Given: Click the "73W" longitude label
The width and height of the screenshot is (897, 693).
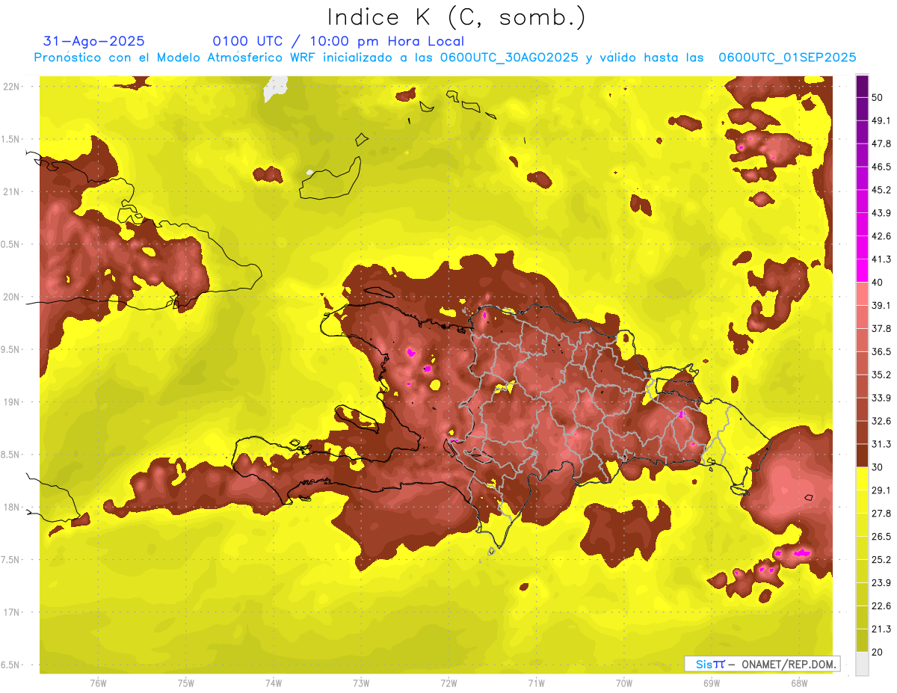Looking at the screenshot, I should click(x=361, y=683).
